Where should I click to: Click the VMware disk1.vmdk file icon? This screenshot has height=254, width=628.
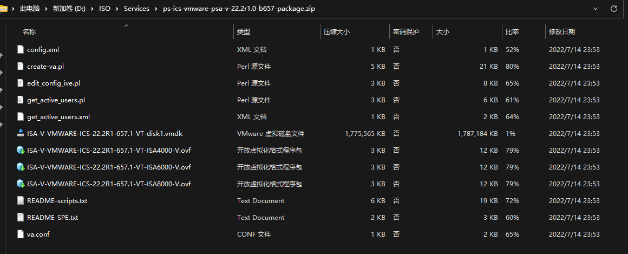[x=21, y=133]
